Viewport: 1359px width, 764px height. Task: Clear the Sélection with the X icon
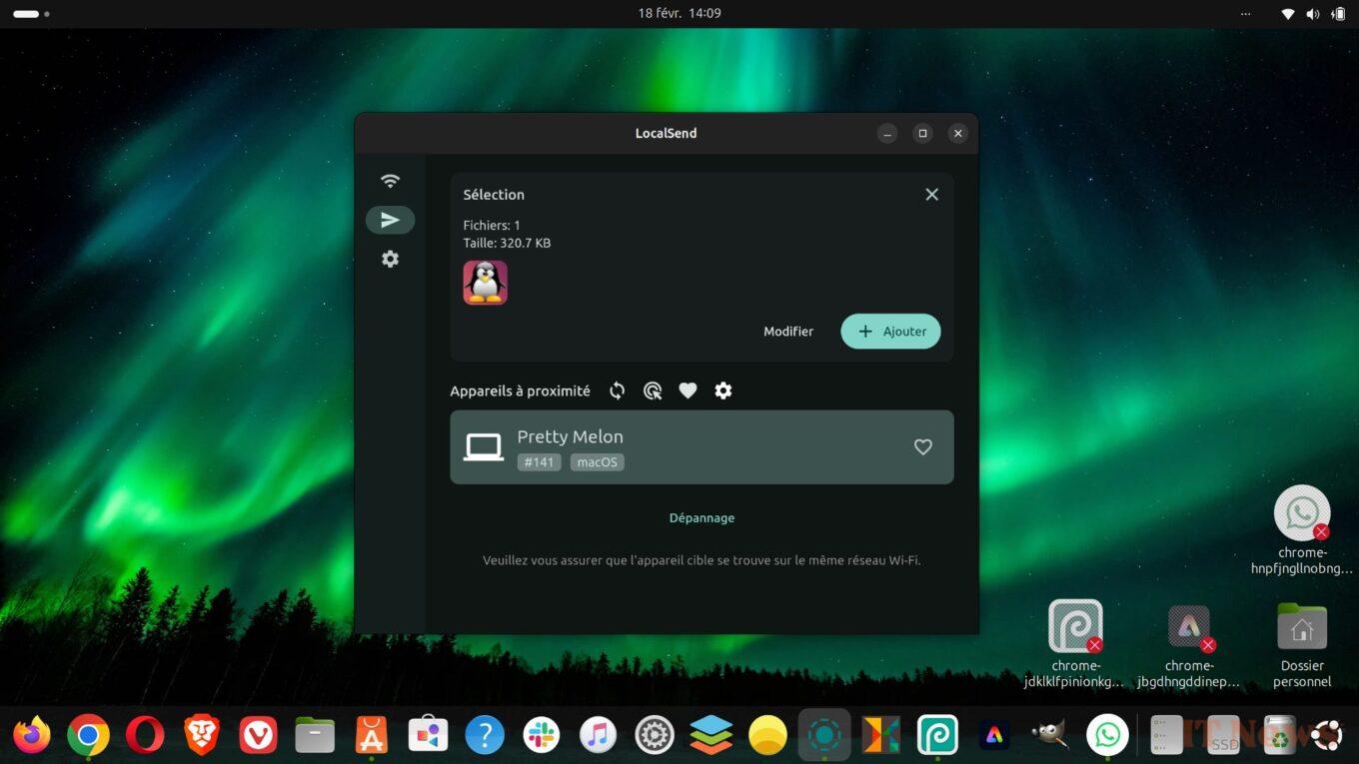point(931,195)
